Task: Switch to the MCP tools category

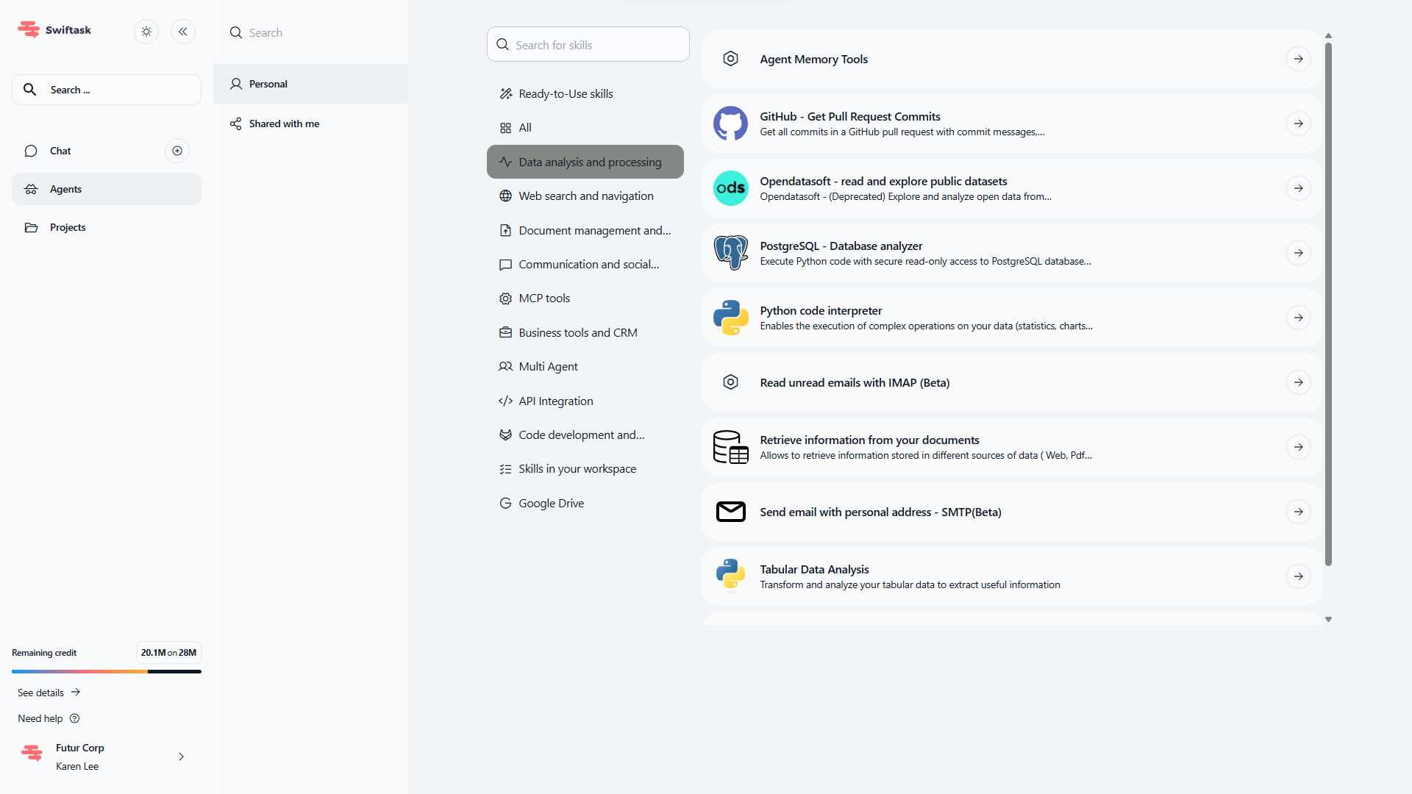Action: point(544,298)
